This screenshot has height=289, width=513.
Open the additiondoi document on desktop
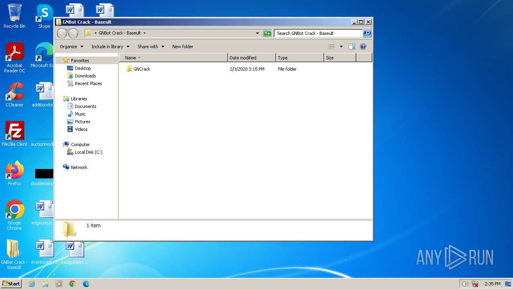tap(43, 95)
